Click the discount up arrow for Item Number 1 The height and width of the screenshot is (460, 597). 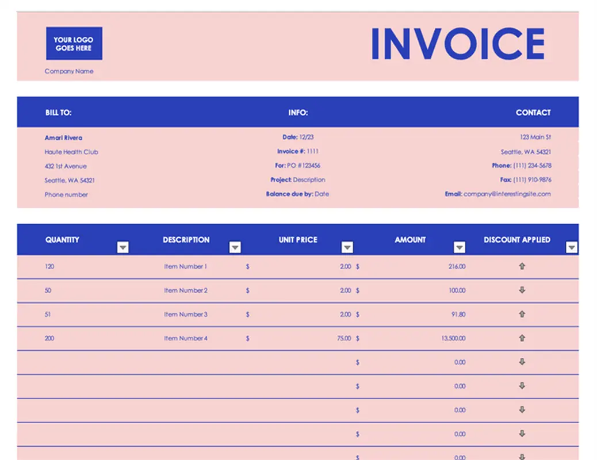[522, 266]
